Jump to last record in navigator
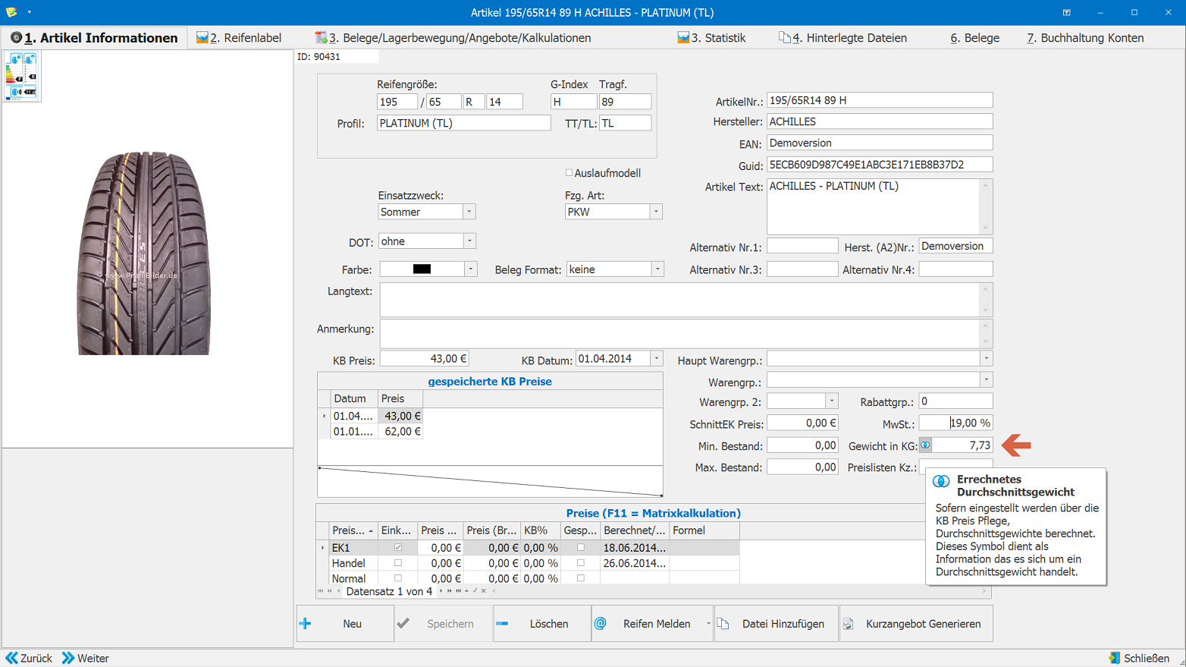Image resolution: width=1186 pixels, height=667 pixels. pos(459,591)
